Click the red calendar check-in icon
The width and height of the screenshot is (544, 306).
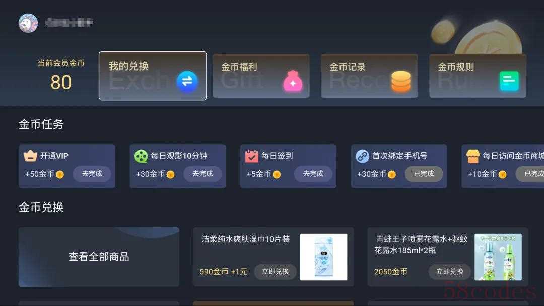point(251,156)
